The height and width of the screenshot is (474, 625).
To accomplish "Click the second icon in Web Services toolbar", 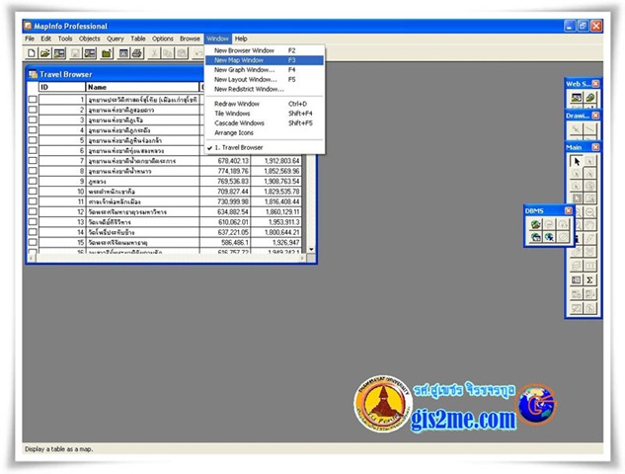I will tap(589, 97).
